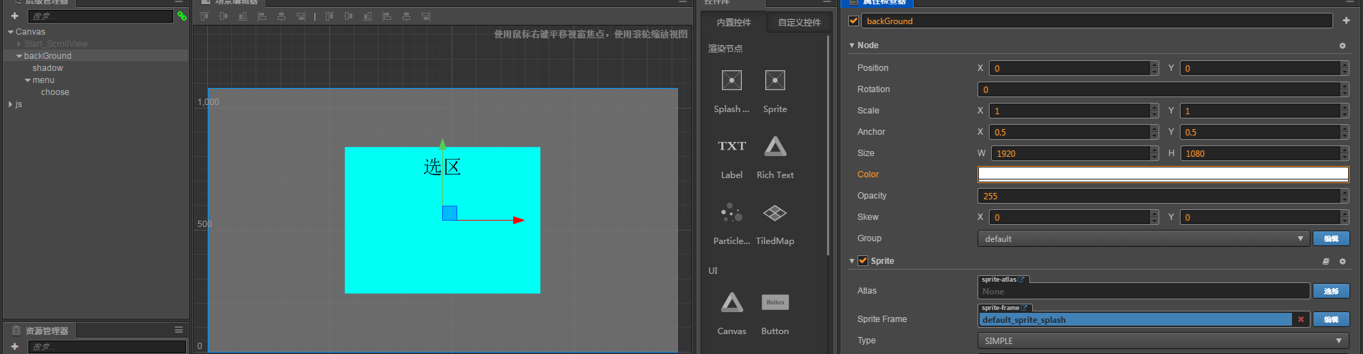This screenshot has height=354, width=1363.
Task: Collapse the backGround node arrow in hierarchy
Action: (19, 56)
